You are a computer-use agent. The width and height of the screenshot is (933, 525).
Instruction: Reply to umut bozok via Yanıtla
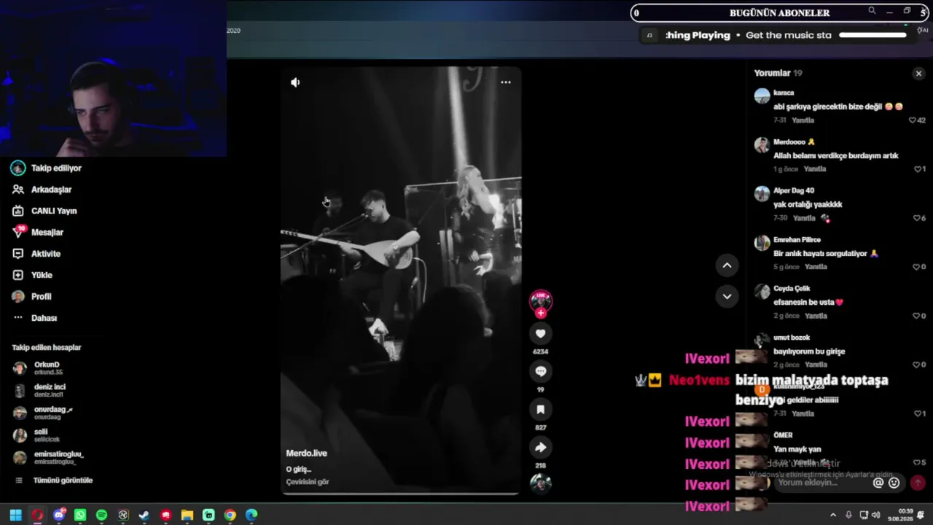pos(816,365)
